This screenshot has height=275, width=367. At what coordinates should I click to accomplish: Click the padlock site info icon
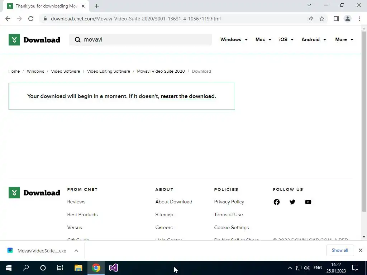(x=45, y=19)
